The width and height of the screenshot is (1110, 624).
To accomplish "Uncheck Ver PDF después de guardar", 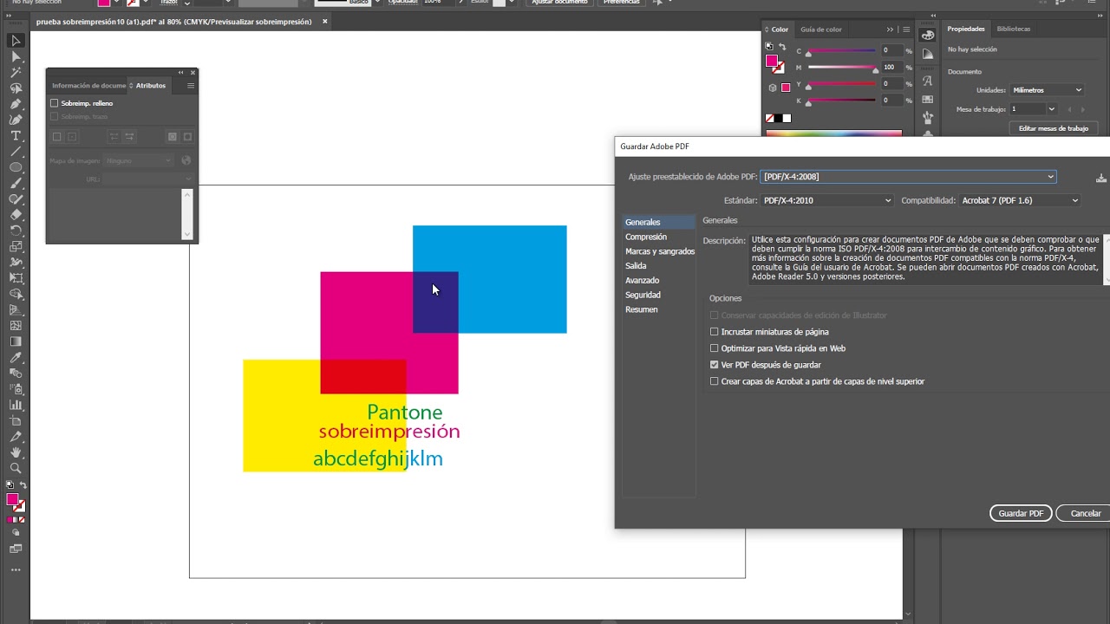I will click(715, 365).
